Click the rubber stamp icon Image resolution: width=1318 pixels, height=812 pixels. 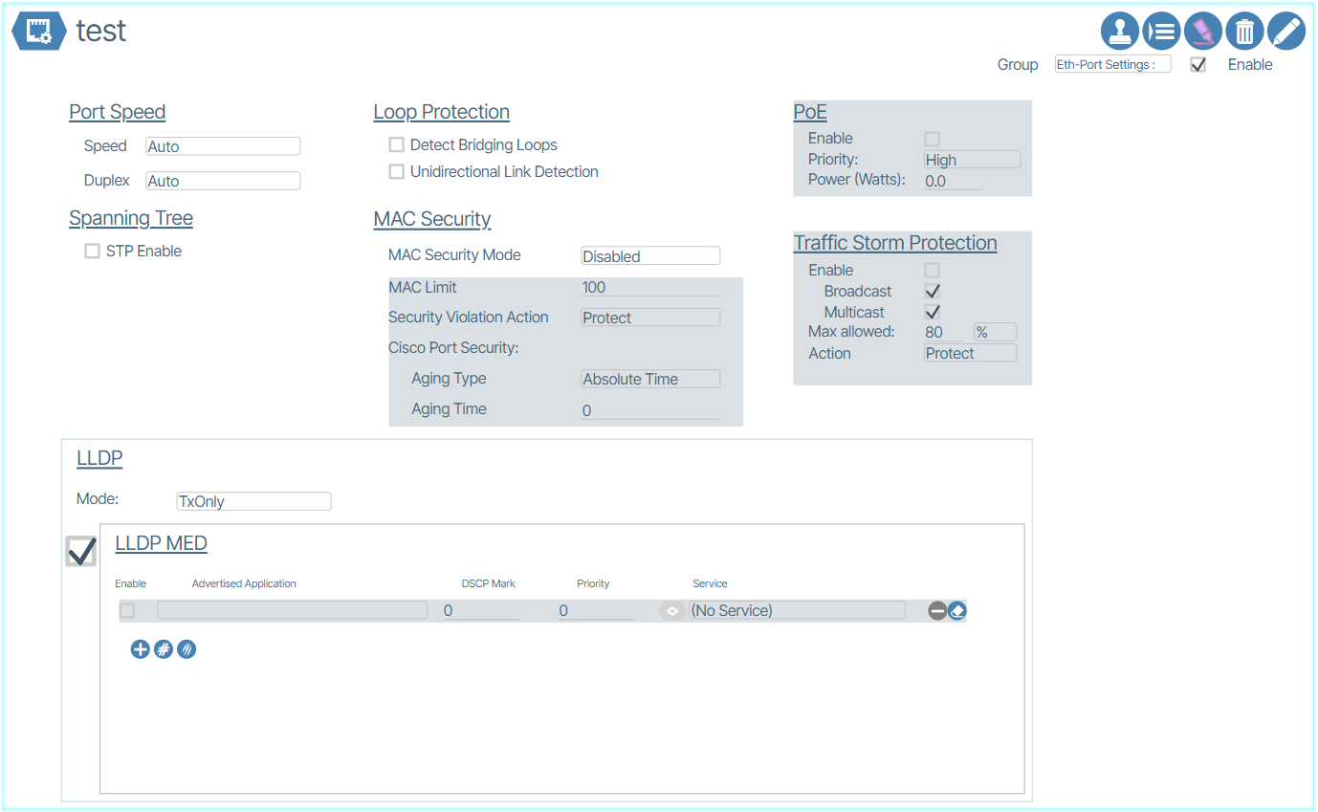[x=1119, y=32]
